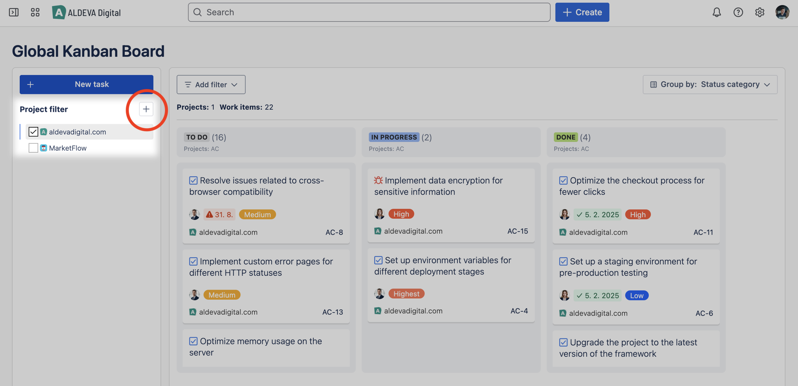Open the Group by Status category dropdown
The image size is (798, 386).
point(710,84)
